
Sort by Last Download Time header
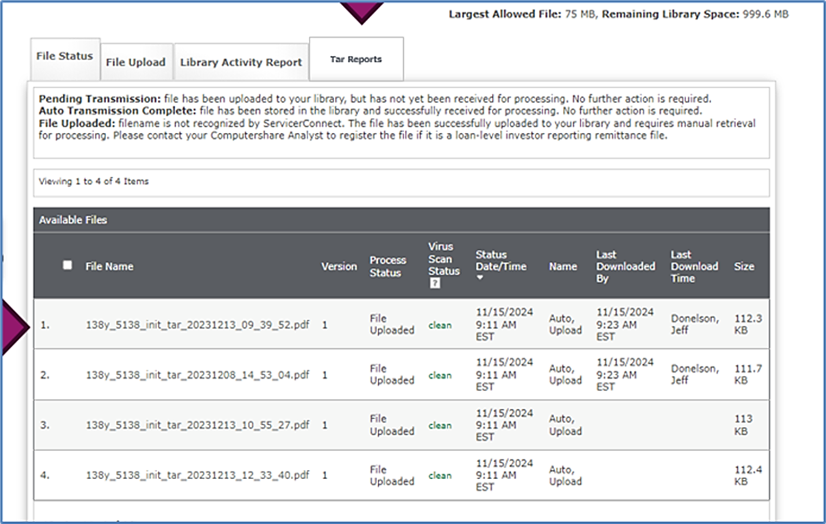point(694,266)
